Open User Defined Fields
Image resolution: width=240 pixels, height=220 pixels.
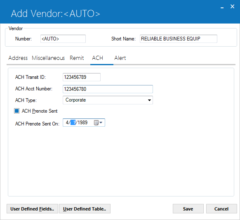pyautogui.click(x=32, y=209)
